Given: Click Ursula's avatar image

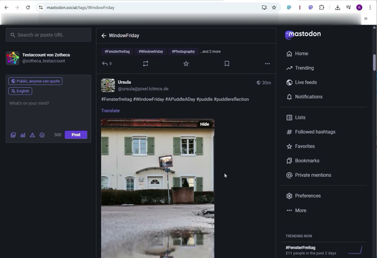Looking at the screenshot, I should pyautogui.click(x=108, y=85).
